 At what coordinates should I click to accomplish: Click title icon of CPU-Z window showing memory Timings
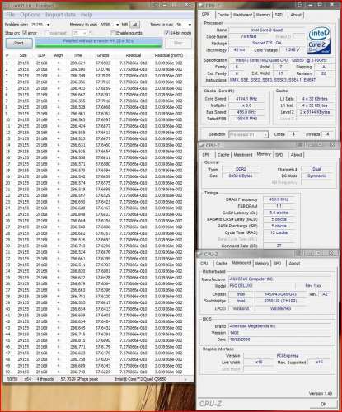coord(202,145)
